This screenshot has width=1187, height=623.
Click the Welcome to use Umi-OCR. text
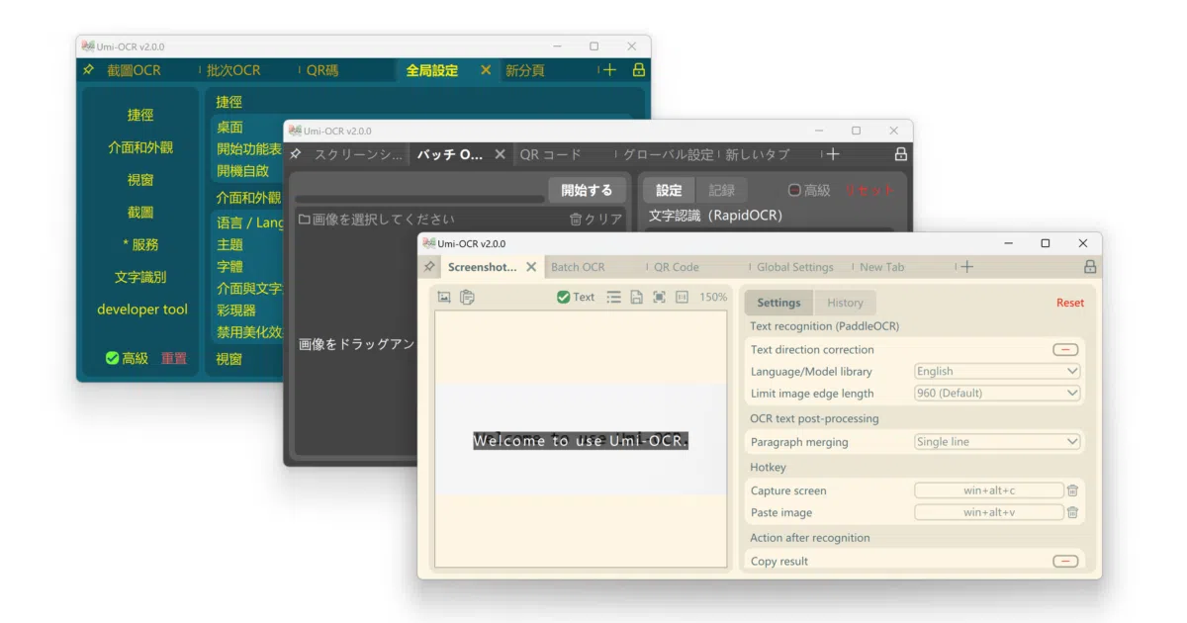click(x=581, y=441)
